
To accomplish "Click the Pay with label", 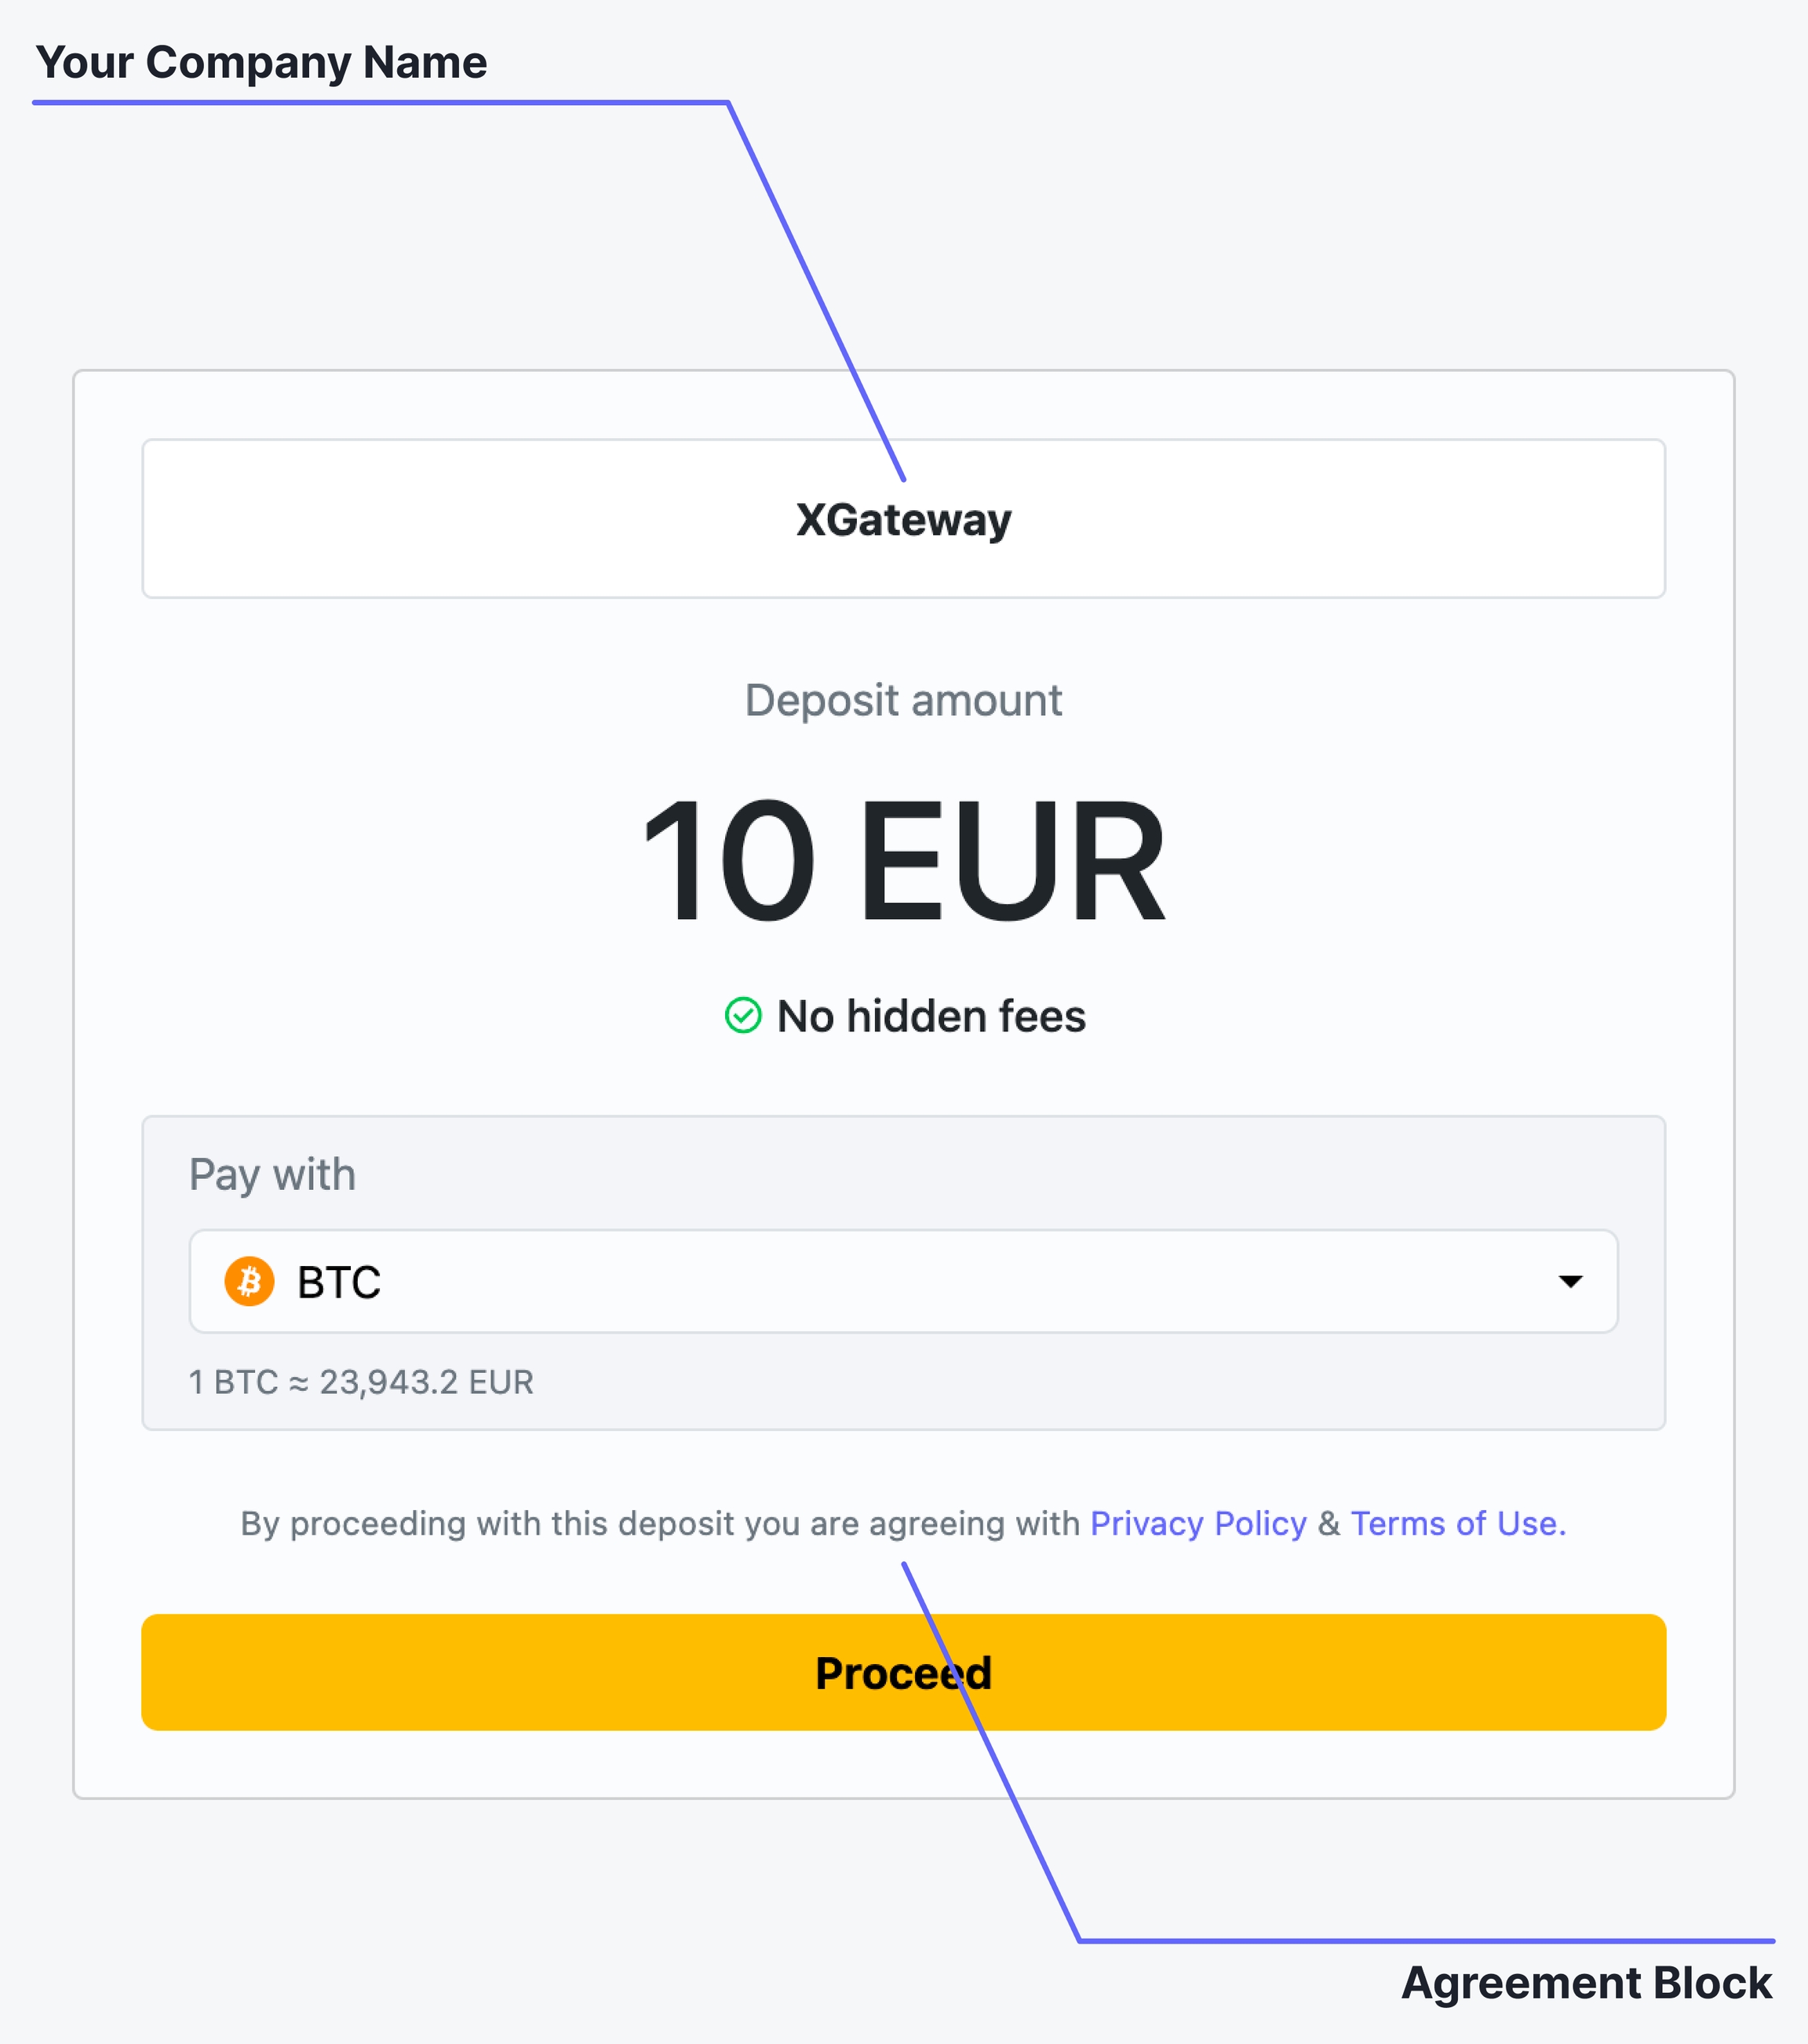I will (x=272, y=1174).
